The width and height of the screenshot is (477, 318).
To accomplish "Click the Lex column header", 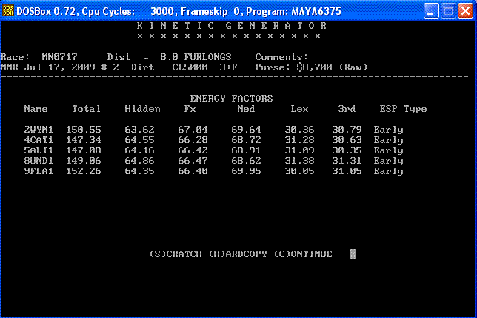I will click(x=299, y=109).
